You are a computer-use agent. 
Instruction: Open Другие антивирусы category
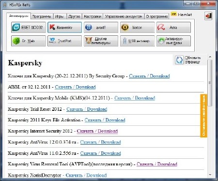pos(101,41)
